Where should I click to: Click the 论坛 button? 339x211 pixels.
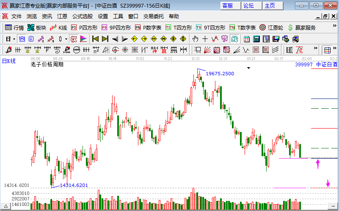(252, 5)
